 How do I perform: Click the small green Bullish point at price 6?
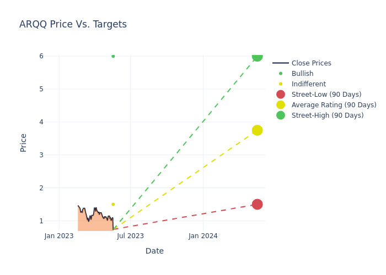click(x=113, y=56)
